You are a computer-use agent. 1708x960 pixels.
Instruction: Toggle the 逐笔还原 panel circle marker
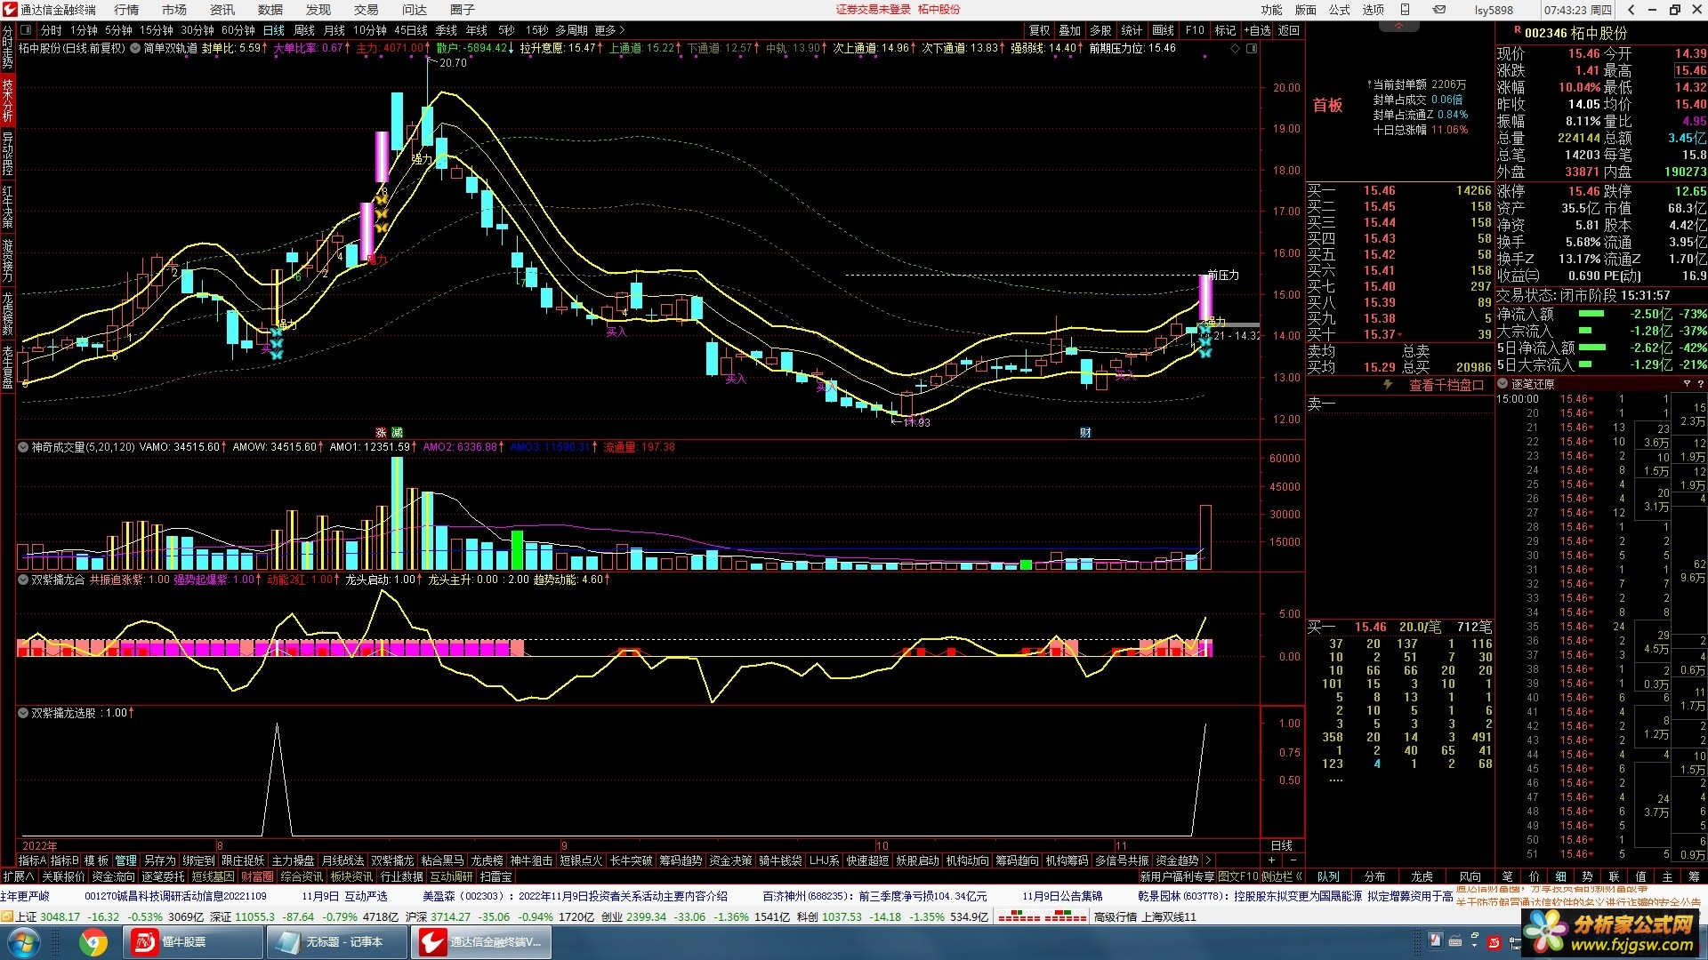(1503, 384)
